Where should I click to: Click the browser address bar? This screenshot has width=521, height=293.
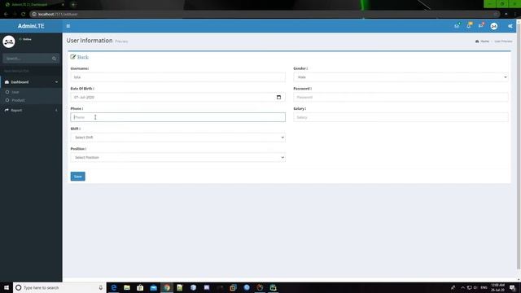pyautogui.click(x=264, y=14)
